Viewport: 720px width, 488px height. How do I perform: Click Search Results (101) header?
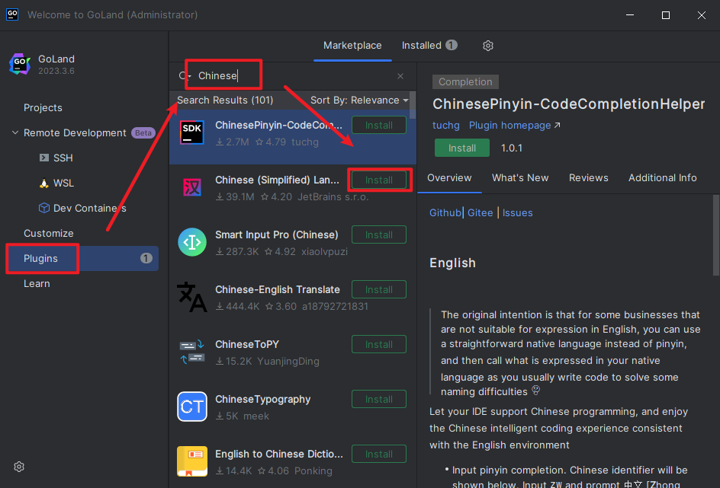coord(225,100)
